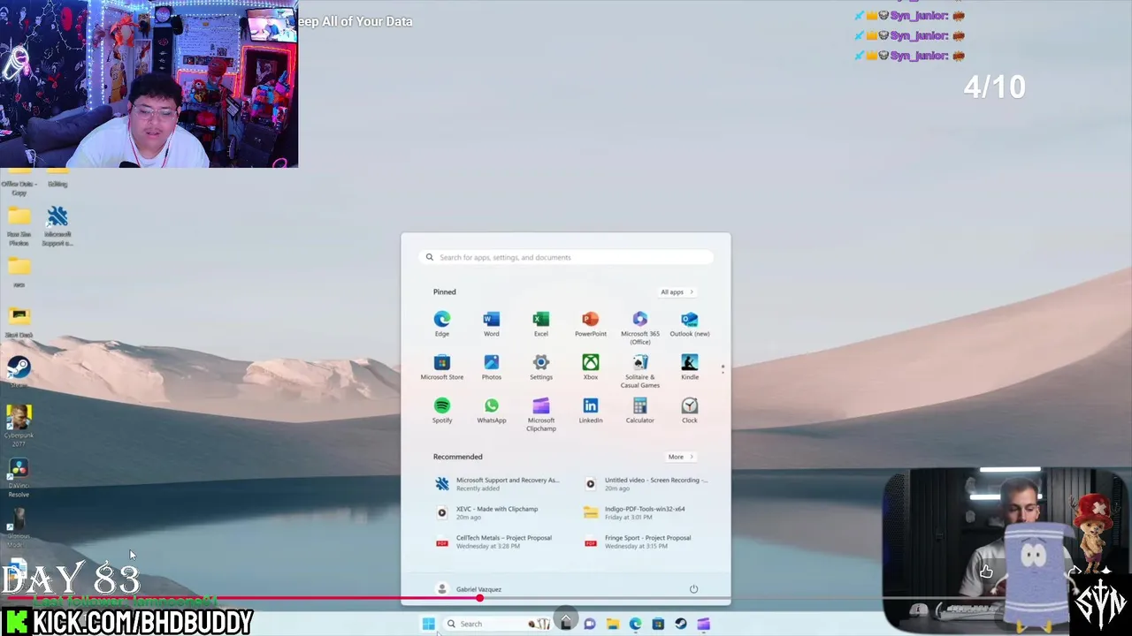Open Excel in pinned apps
Image resolution: width=1132 pixels, height=636 pixels.
coord(541,323)
